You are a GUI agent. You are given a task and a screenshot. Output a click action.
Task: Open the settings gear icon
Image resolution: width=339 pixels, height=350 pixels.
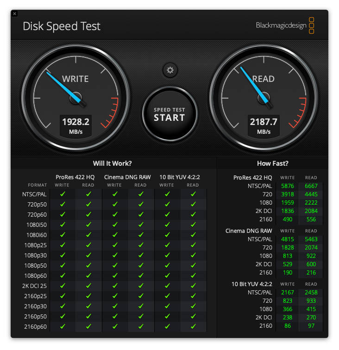point(170,70)
